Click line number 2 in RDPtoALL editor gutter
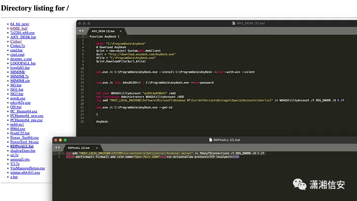357x201 pixels. [59, 157]
